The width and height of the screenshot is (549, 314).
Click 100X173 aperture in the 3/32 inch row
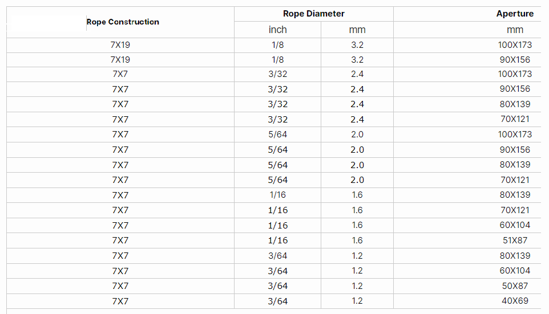pyautogui.click(x=515, y=74)
